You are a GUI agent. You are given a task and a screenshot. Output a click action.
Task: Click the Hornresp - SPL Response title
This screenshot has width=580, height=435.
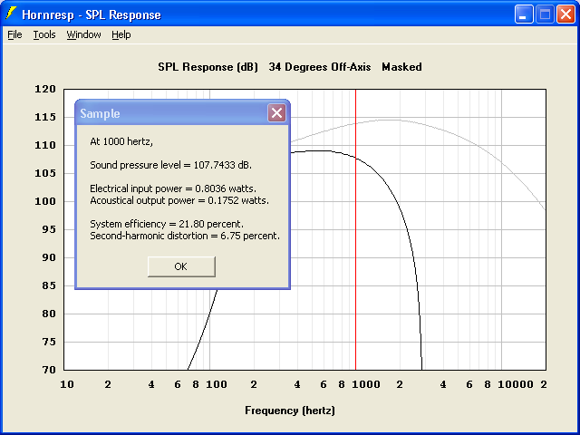(92, 14)
